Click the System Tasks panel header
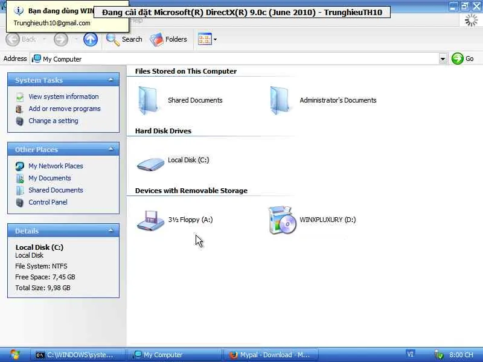 click(x=63, y=80)
